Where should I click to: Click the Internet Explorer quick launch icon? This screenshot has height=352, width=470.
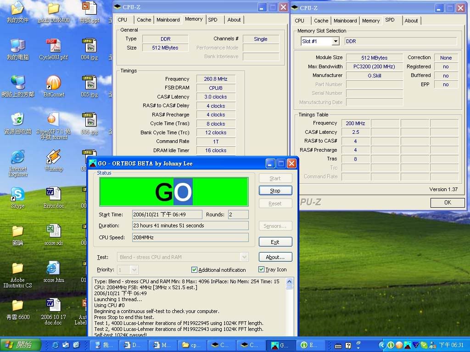click(x=55, y=345)
